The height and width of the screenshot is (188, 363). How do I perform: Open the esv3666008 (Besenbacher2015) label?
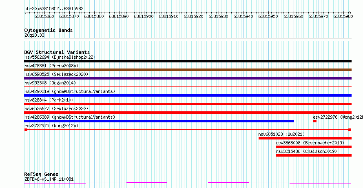click(x=310, y=143)
